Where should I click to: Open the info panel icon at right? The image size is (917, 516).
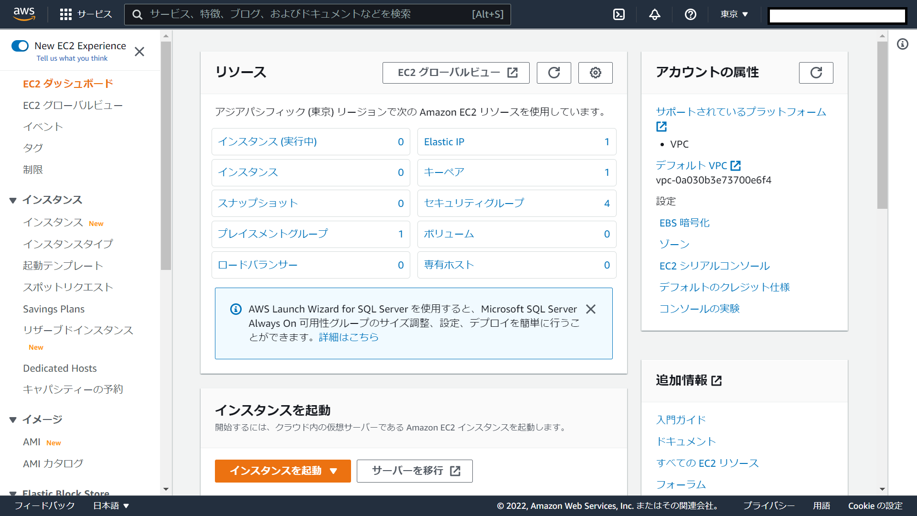pos(902,44)
